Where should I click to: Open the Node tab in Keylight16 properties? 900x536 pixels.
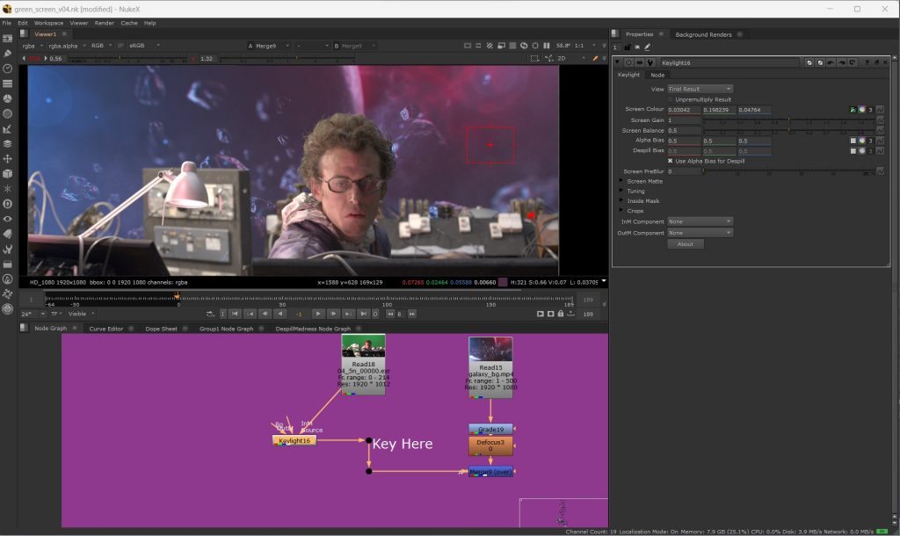pos(657,76)
